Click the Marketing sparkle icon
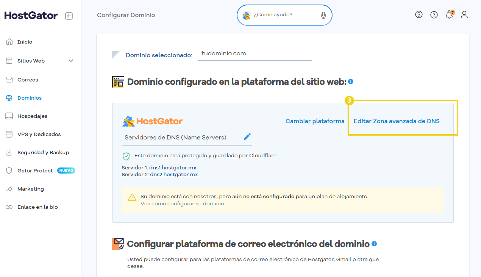Screen dimensions: 481x277 coord(9,189)
